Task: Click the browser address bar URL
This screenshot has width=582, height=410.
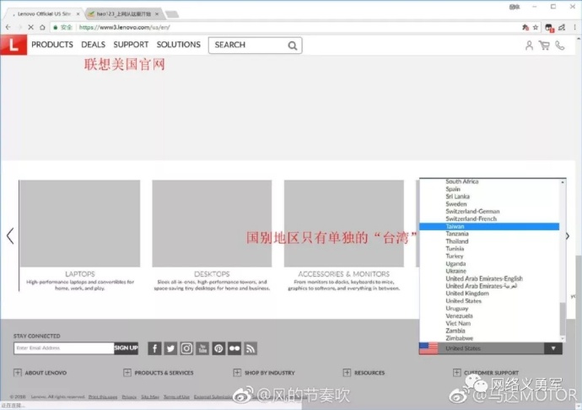Action: [125, 27]
